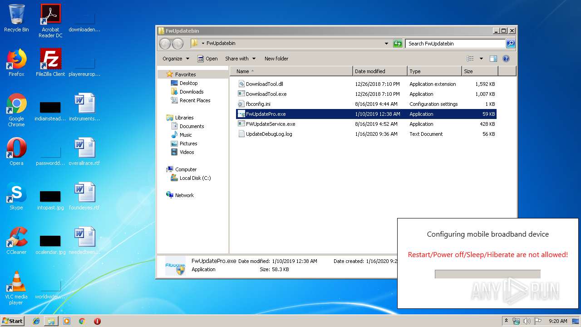Show hidden icons in the system tray

tap(506, 321)
